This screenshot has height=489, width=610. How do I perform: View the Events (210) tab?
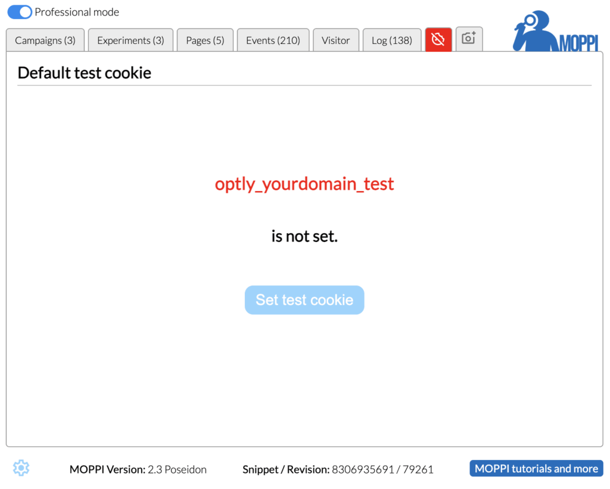273,40
